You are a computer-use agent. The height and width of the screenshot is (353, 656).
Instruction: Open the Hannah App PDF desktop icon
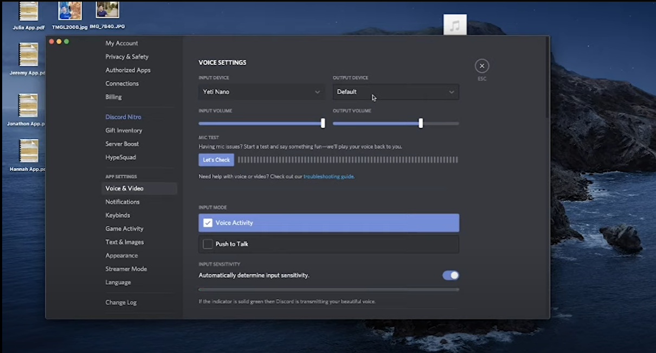point(28,151)
